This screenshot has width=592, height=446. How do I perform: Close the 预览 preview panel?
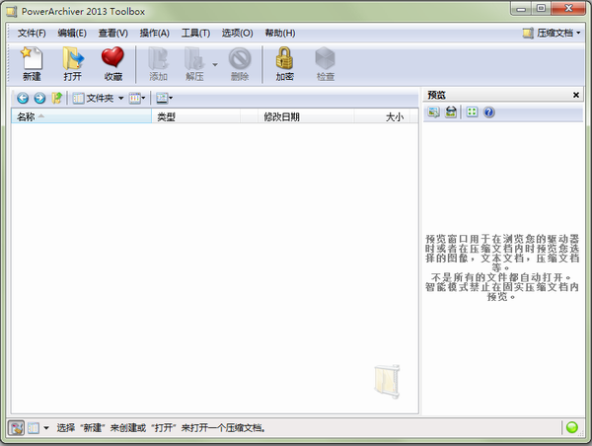(576, 95)
